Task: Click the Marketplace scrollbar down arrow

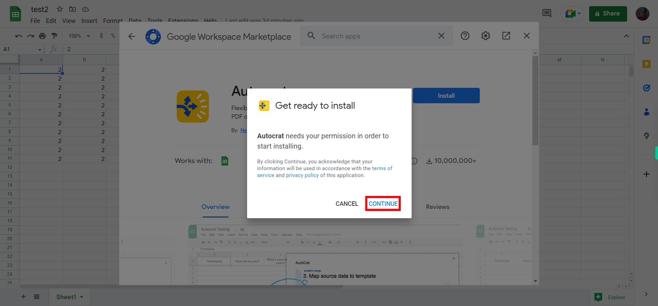Action: 535,281
